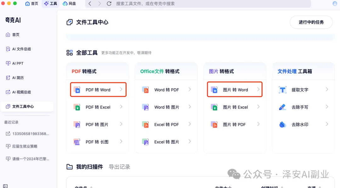
Task: Click the 提取文字 T icon
Action: click(282, 90)
